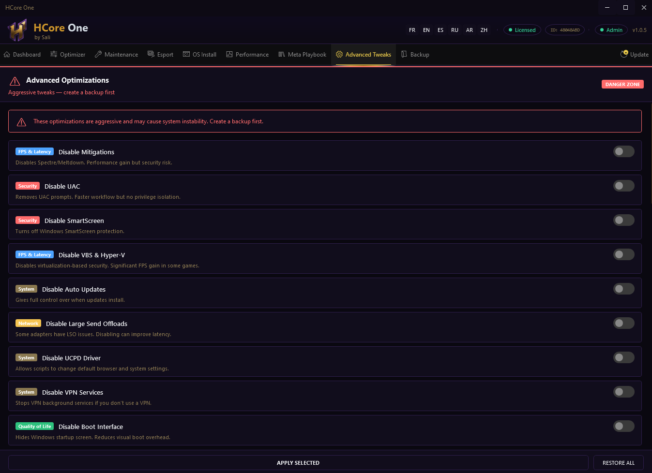Click the Licensed status badge
This screenshot has height=473, width=652.
522,30
